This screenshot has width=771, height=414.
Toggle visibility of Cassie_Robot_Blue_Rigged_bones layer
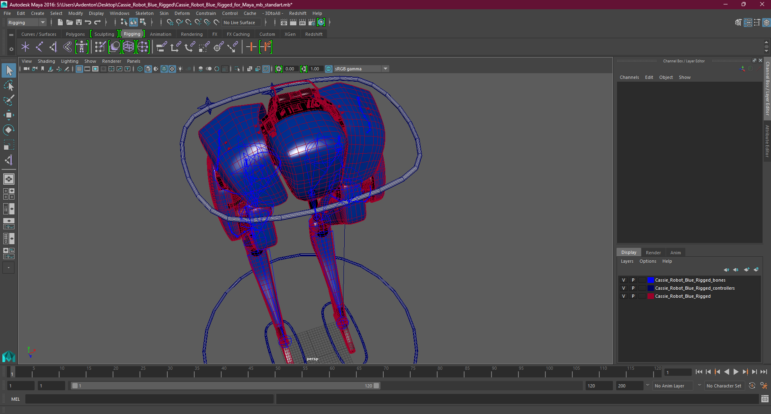(x=623, y=280)
